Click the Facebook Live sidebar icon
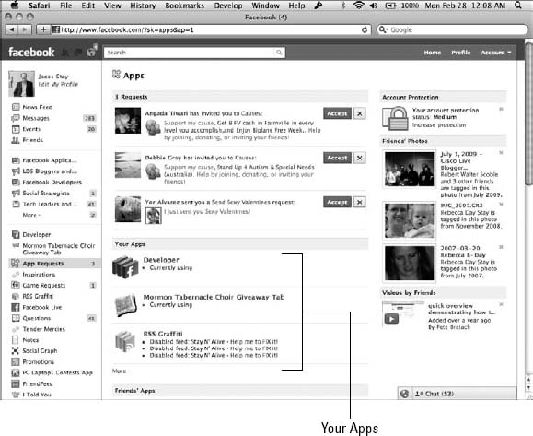The width and height of the screenshot is (533, 436). (16, 307)
